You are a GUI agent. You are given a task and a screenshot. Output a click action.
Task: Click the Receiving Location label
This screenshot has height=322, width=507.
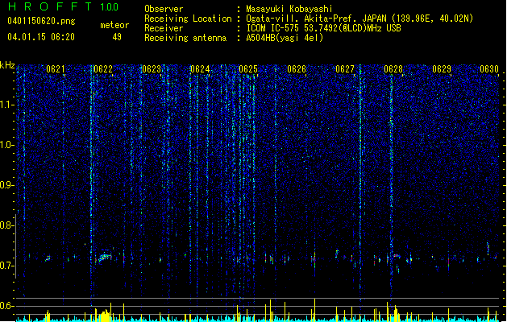pyautogui.click(x=188, y=19)
